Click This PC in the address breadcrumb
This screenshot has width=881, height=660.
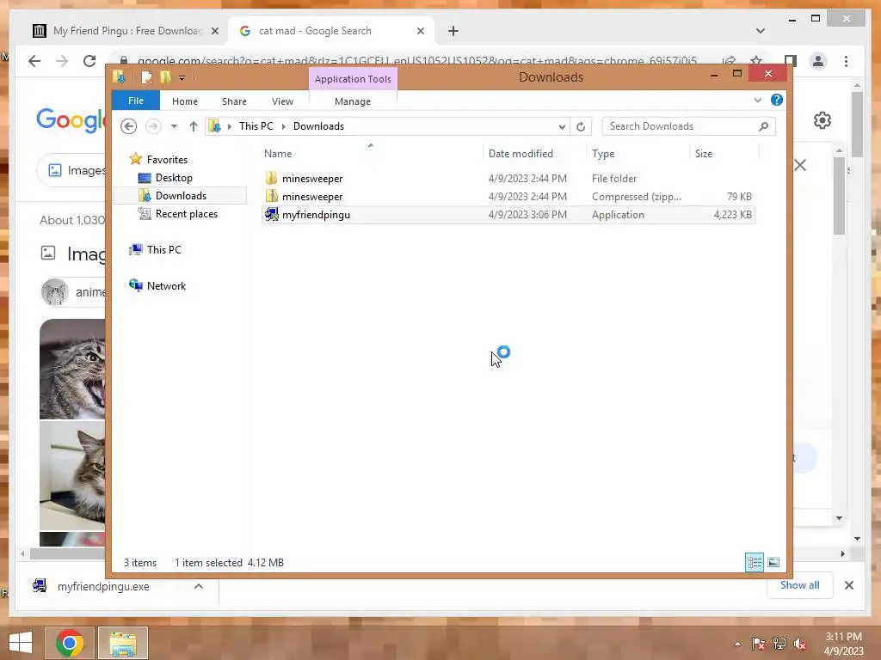tap(256, 126)
